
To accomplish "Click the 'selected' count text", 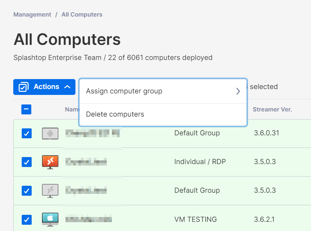I will tap(264, 87).
